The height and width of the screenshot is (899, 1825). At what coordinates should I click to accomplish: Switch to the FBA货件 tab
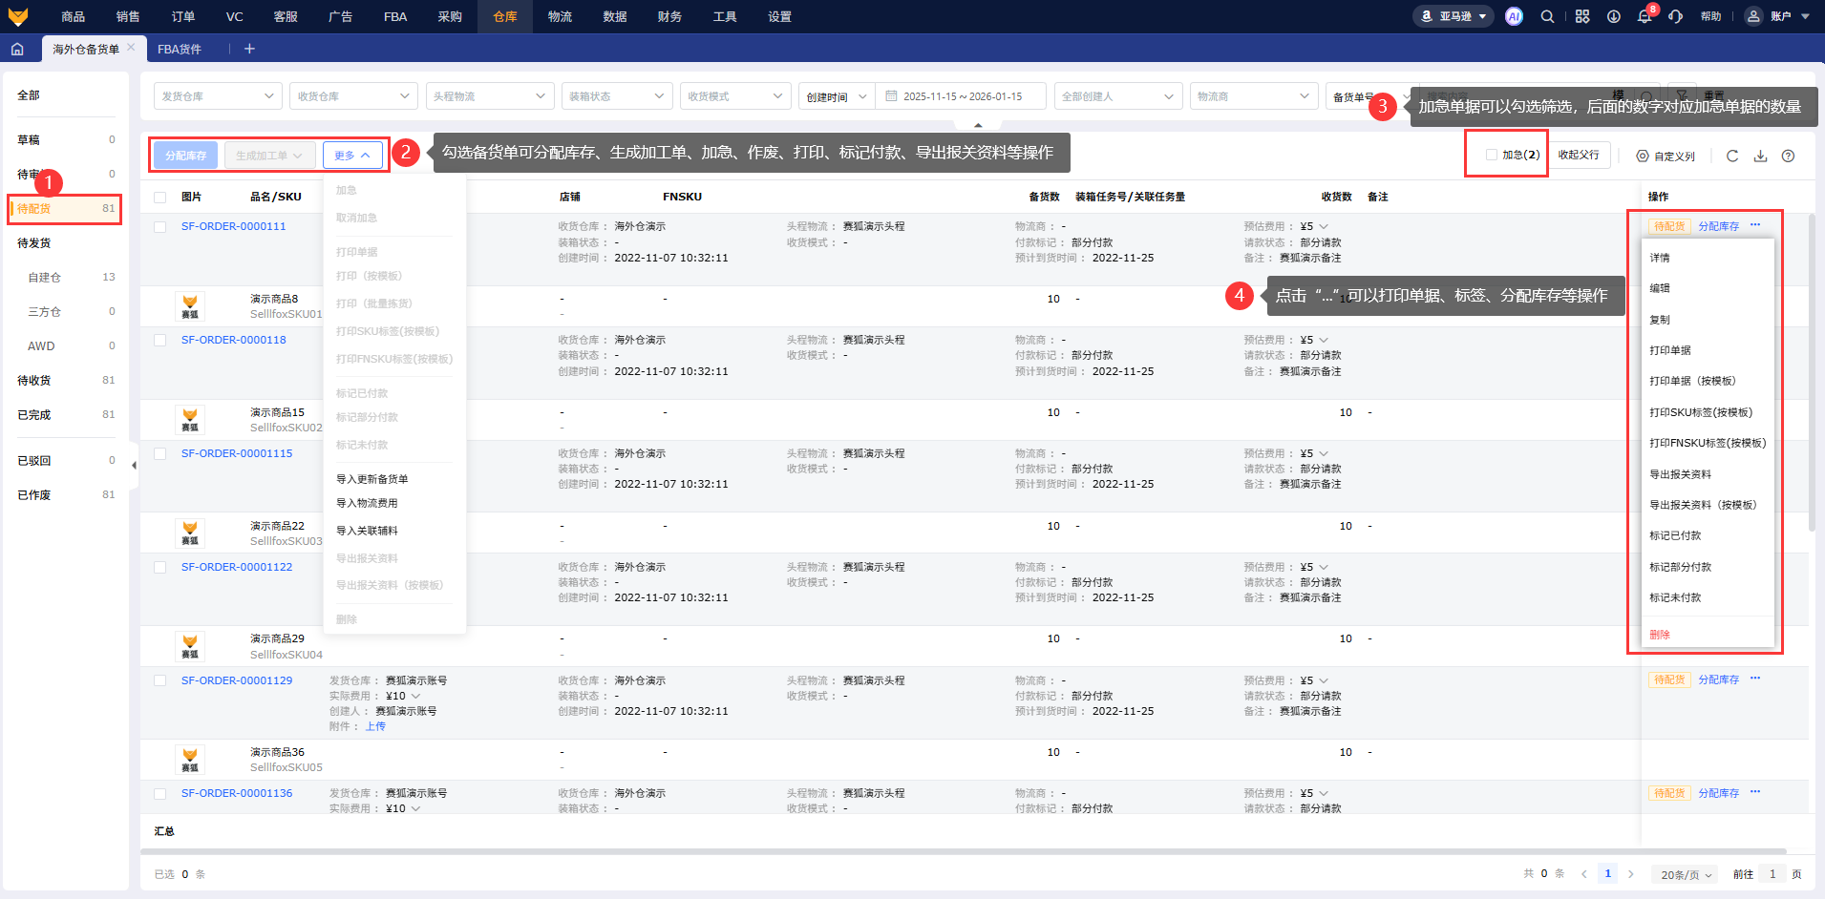[x=180, y=49]
